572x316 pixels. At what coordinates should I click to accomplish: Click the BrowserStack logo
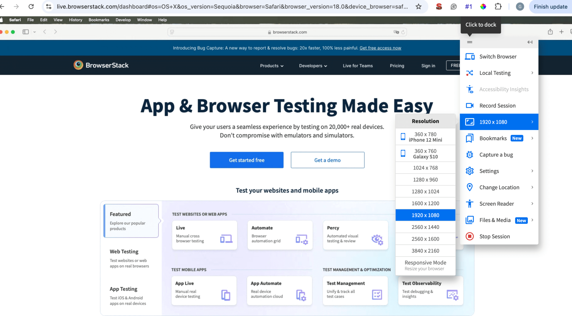[101, 65]
